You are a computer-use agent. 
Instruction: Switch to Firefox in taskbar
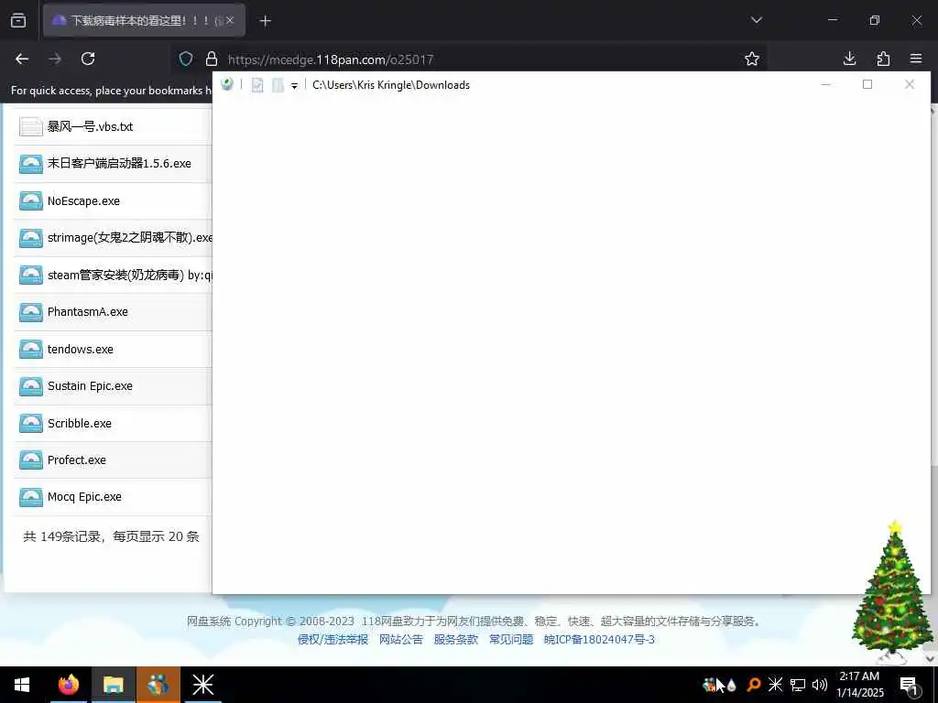pyautogui.click(x=68, y=685)
